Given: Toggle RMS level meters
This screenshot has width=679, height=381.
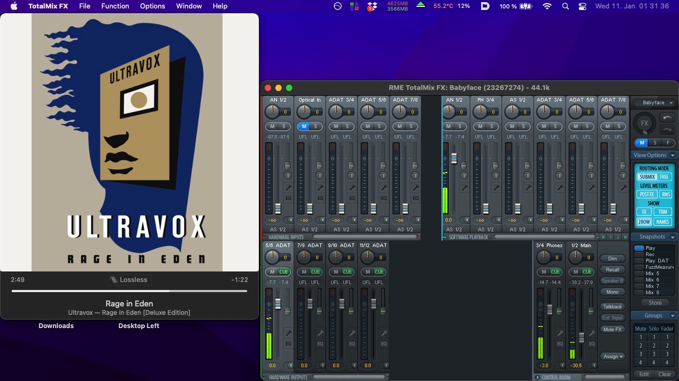Looking at the screenshot, I should pyautogui.click(x=666, y=194).
